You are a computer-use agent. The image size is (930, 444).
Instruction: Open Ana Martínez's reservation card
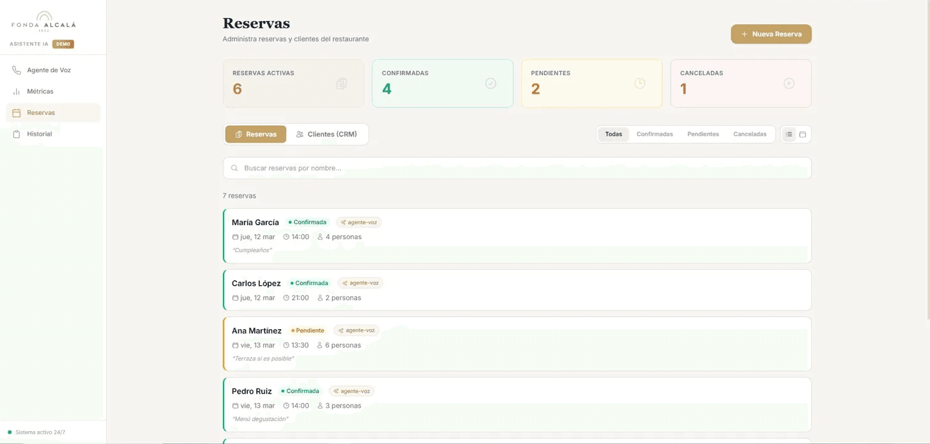point(517,344)
